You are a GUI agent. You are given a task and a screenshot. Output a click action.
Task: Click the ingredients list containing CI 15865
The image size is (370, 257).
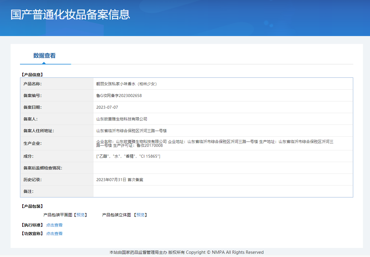point(128,156)
